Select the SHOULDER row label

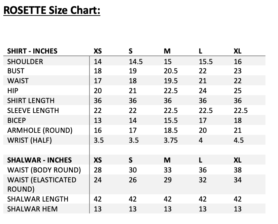click(x=25, y=61)
